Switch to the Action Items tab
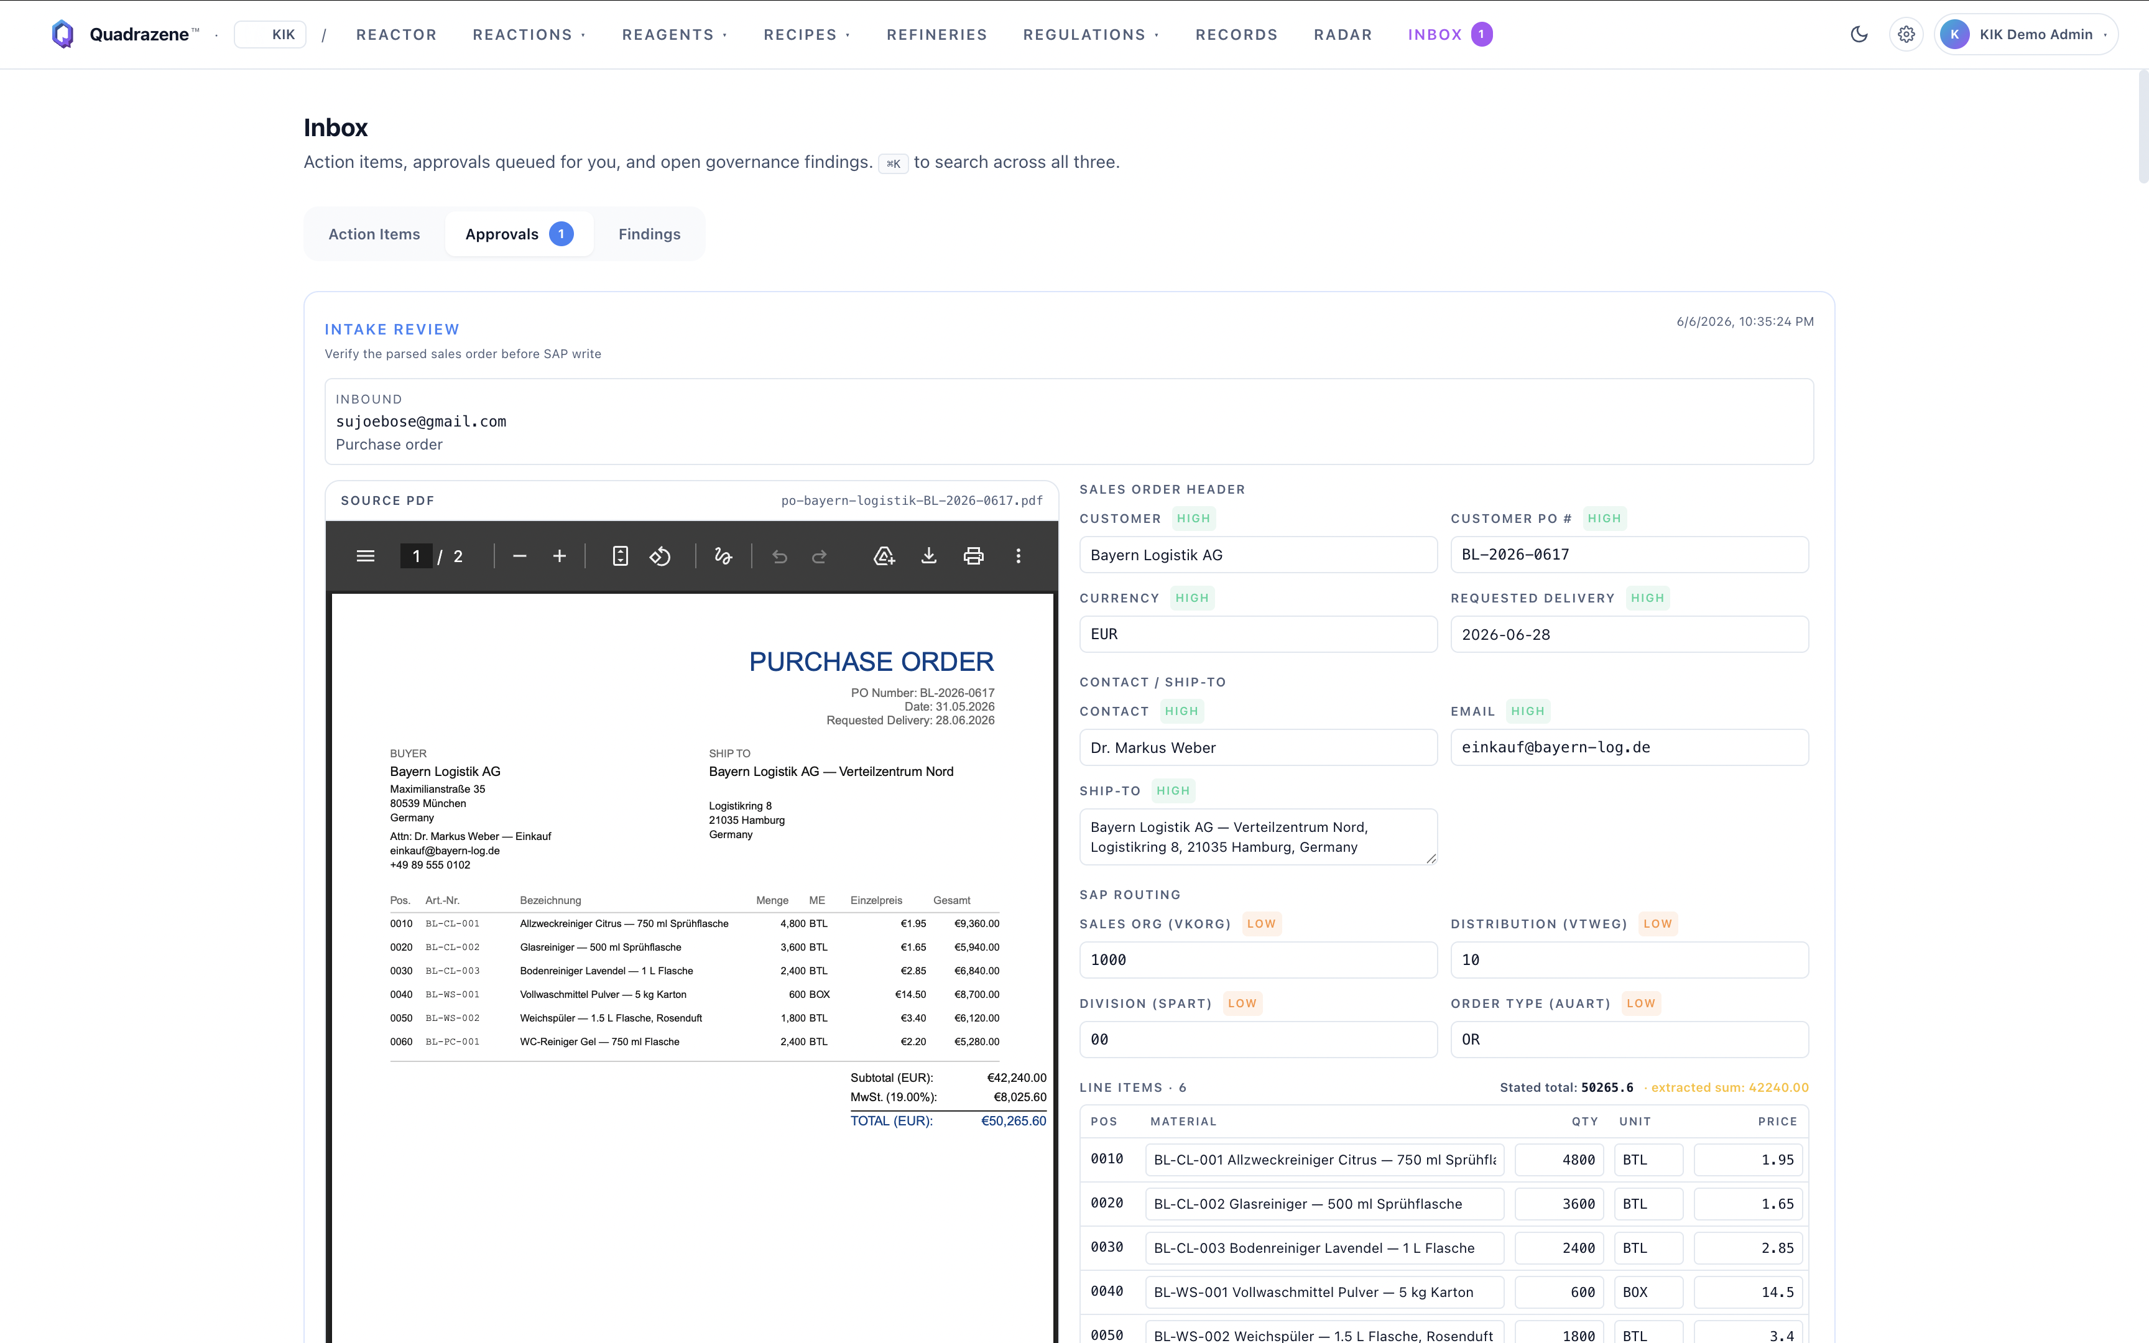 (374, 234)
